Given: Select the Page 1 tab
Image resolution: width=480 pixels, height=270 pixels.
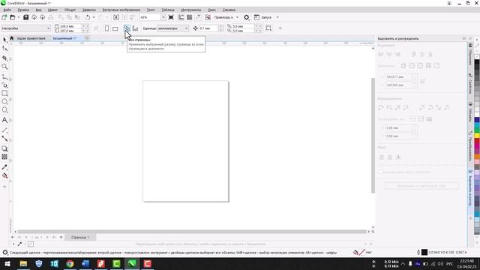Looking at the screenshot, I should click(80, 237).
